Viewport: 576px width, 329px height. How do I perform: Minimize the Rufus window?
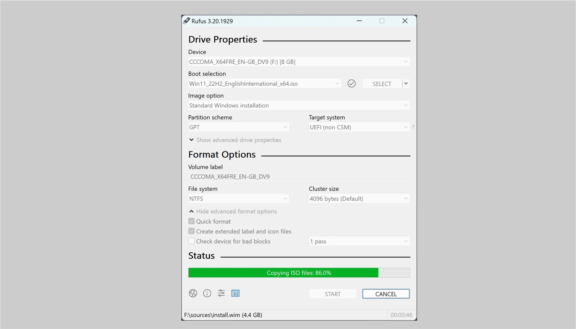pyautogui.click(x=359, y=21)
